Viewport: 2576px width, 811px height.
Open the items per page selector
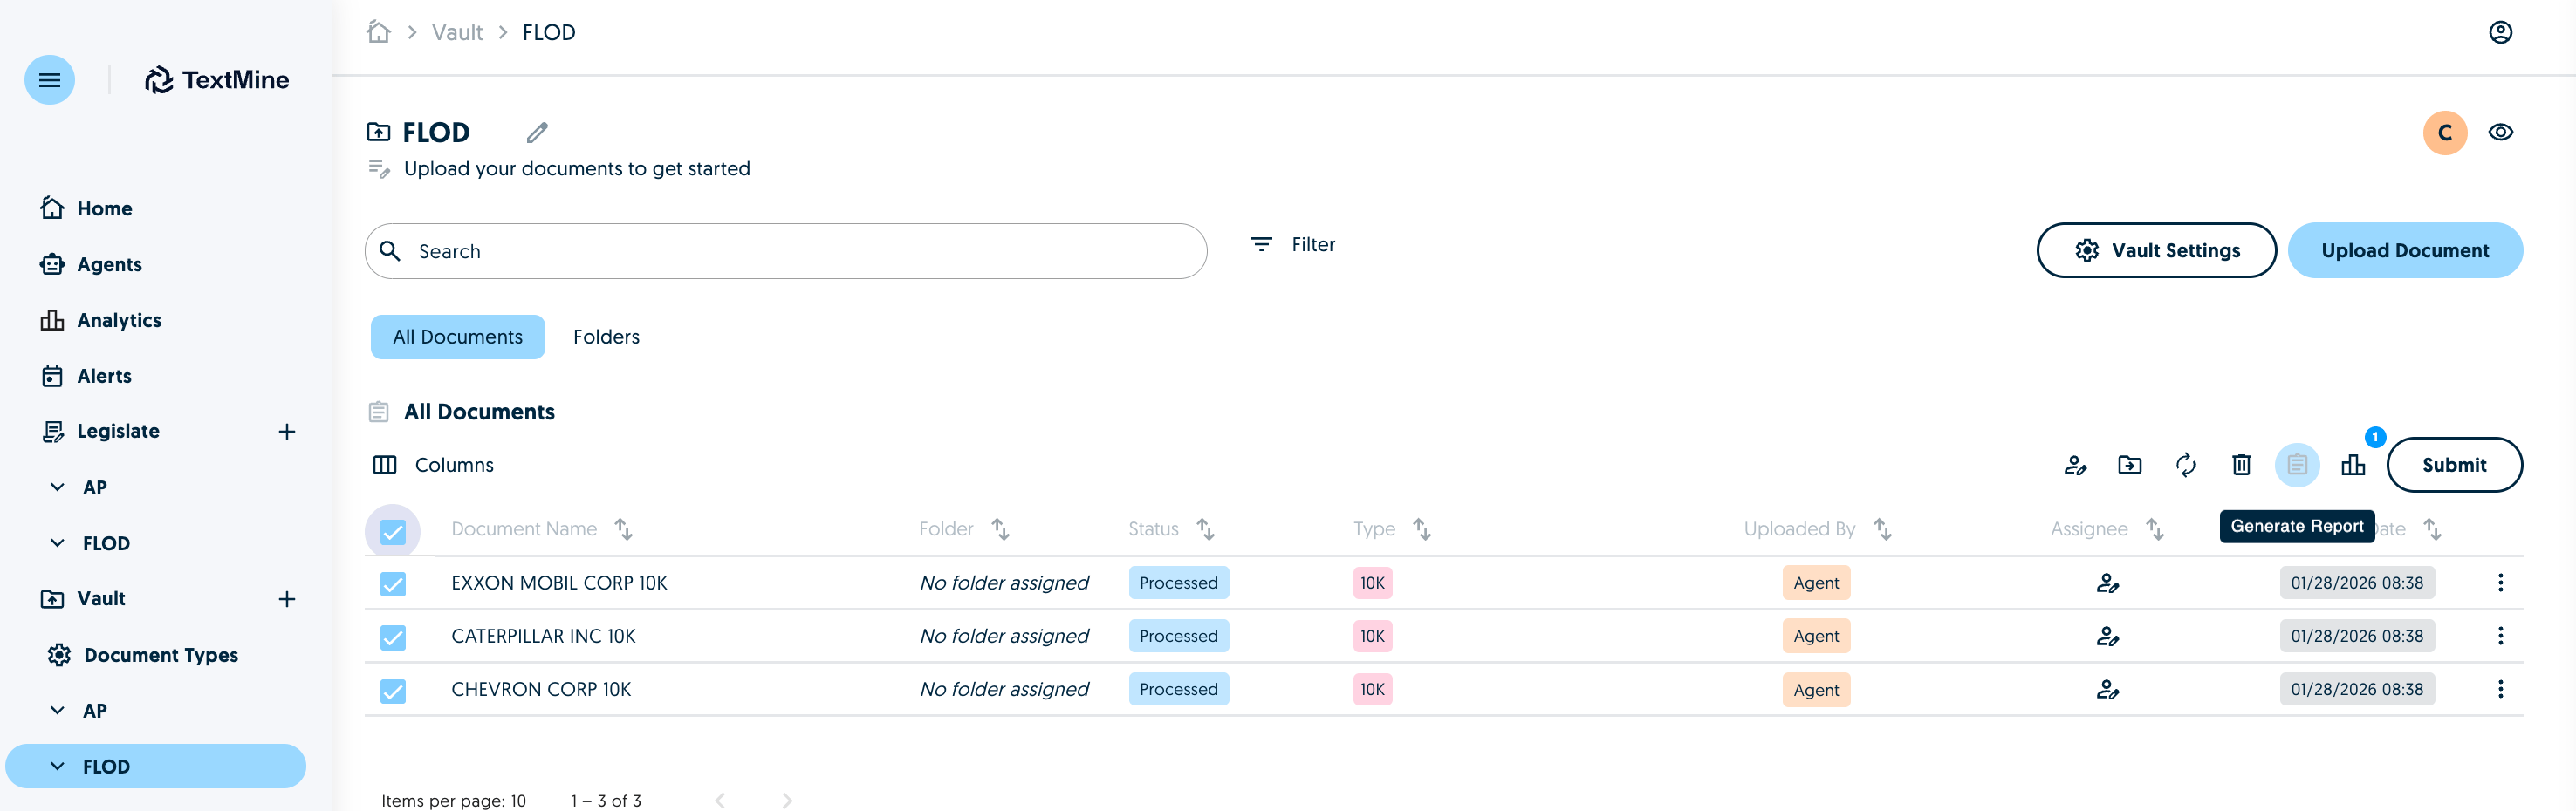(x=453, y=800)
